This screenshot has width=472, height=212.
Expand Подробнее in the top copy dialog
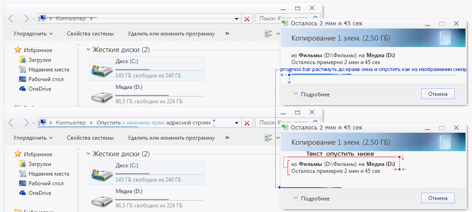point(311,94)
